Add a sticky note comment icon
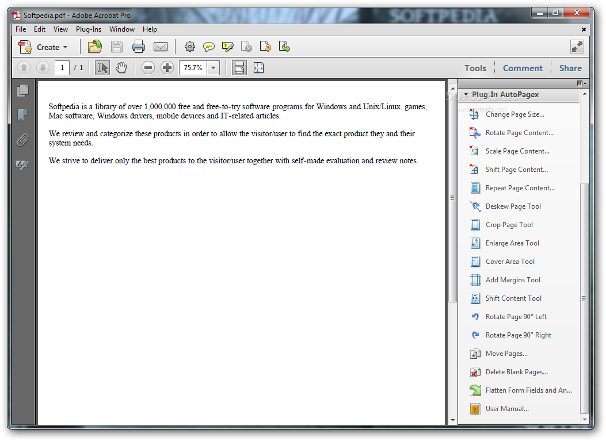The image size is (606, 441). click(209, 47)
